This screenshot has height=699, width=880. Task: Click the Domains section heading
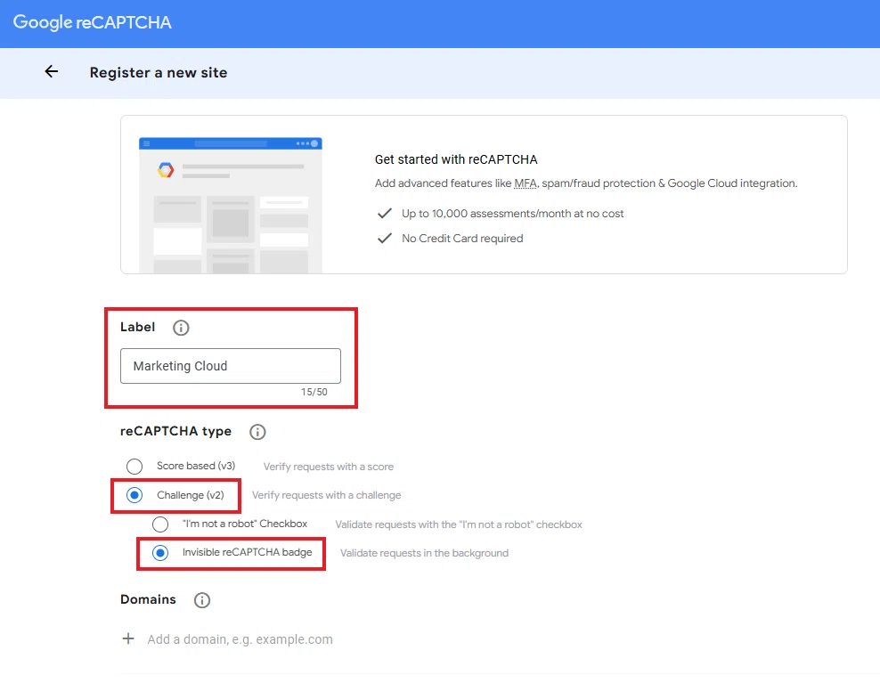148,599
